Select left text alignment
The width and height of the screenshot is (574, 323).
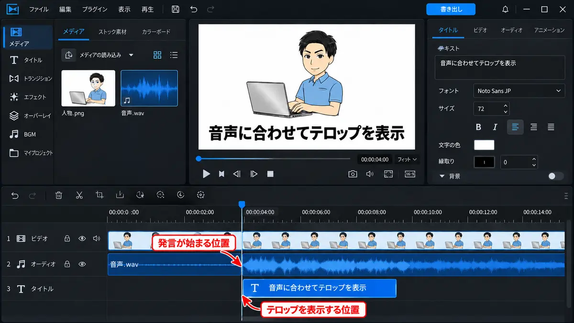tap(515, 127)
